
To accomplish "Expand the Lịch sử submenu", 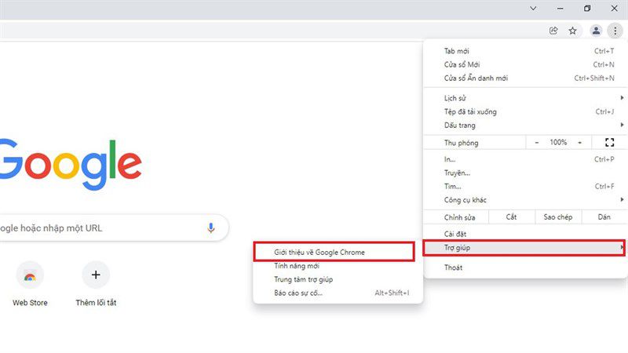I will pos(524,98).
